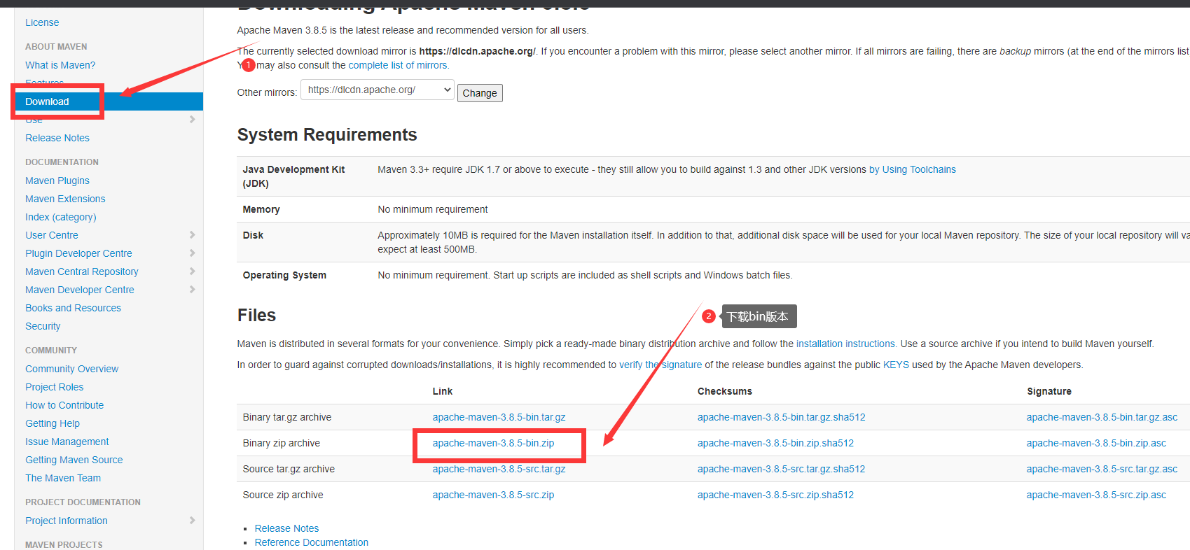This screenshot has height=550, width=1190.
Task: Open Plugin Developer Centre link
Action: (78, 253)
